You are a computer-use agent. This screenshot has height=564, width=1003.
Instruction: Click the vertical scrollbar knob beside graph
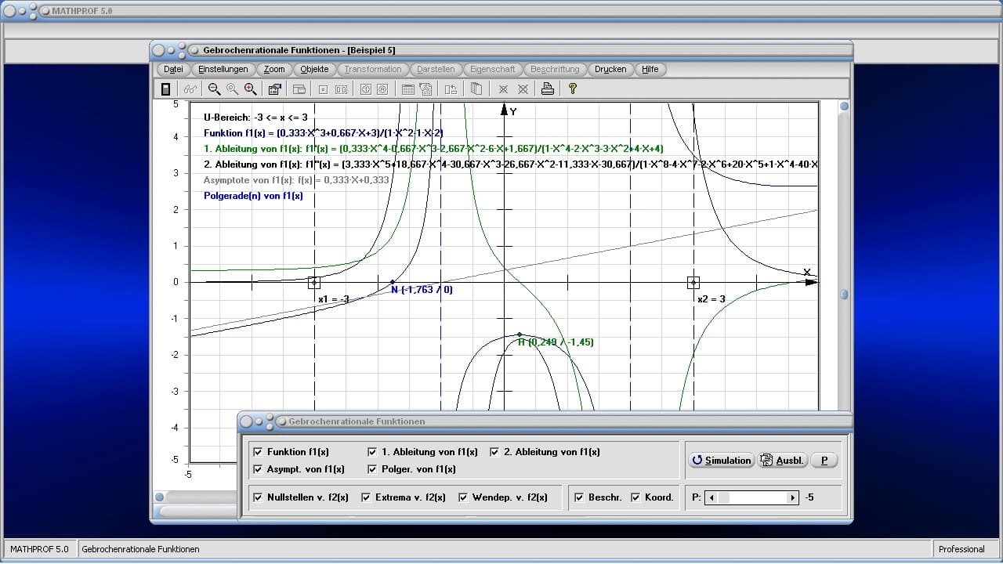tap(844, 295)
